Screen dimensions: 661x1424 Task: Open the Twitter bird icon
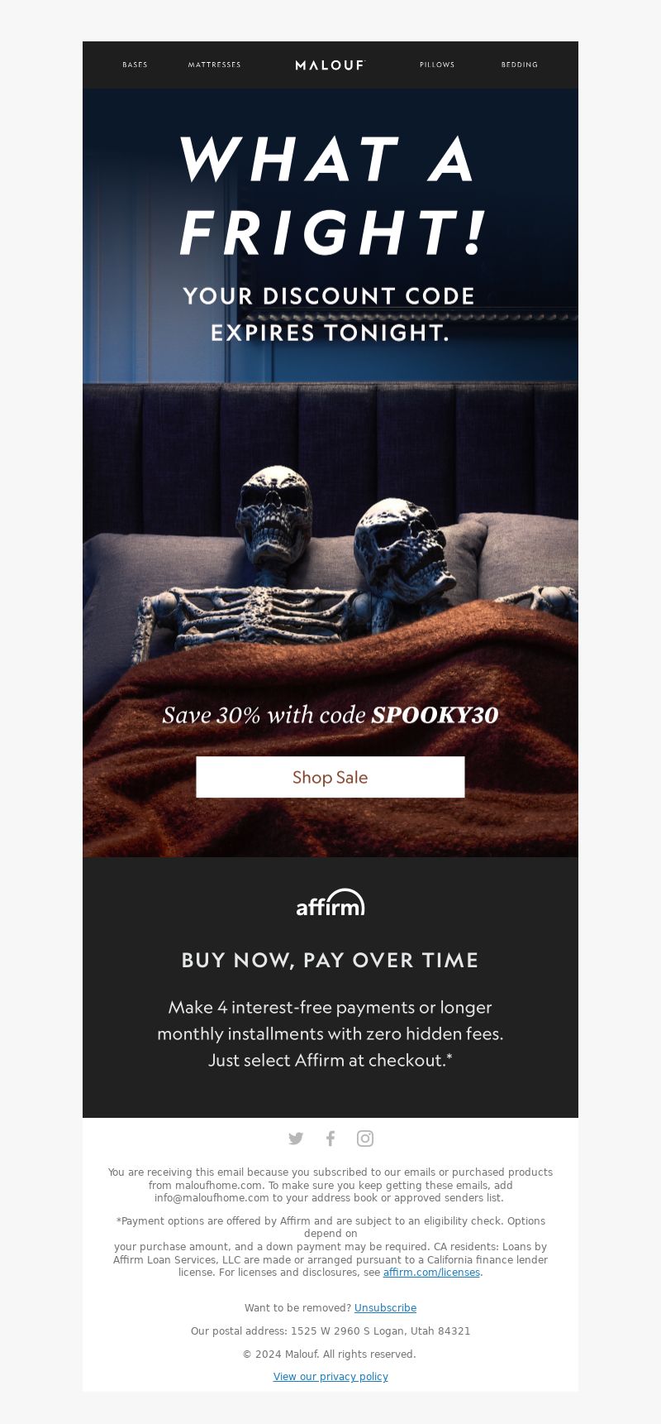(296, 1139)
